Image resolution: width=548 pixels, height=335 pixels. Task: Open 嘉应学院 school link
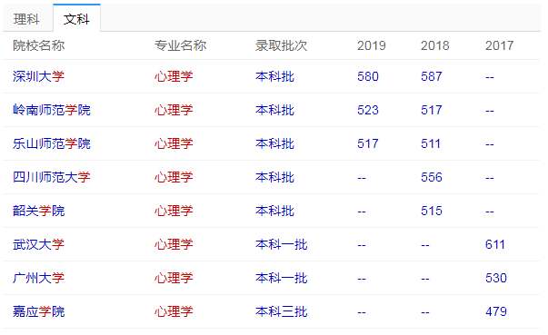click(39, 311)
